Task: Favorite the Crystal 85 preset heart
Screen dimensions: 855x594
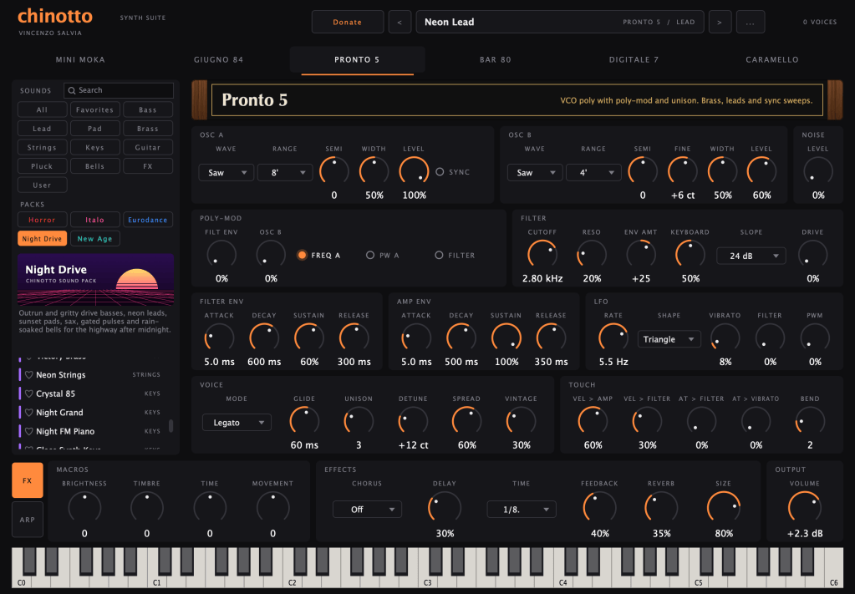Action: pyautogui.click(x=29, y=393)
